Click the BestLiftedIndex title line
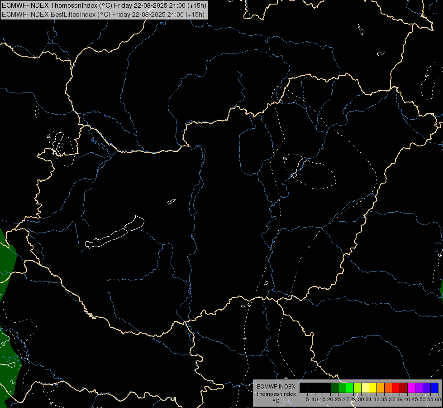 pos(103,15)
